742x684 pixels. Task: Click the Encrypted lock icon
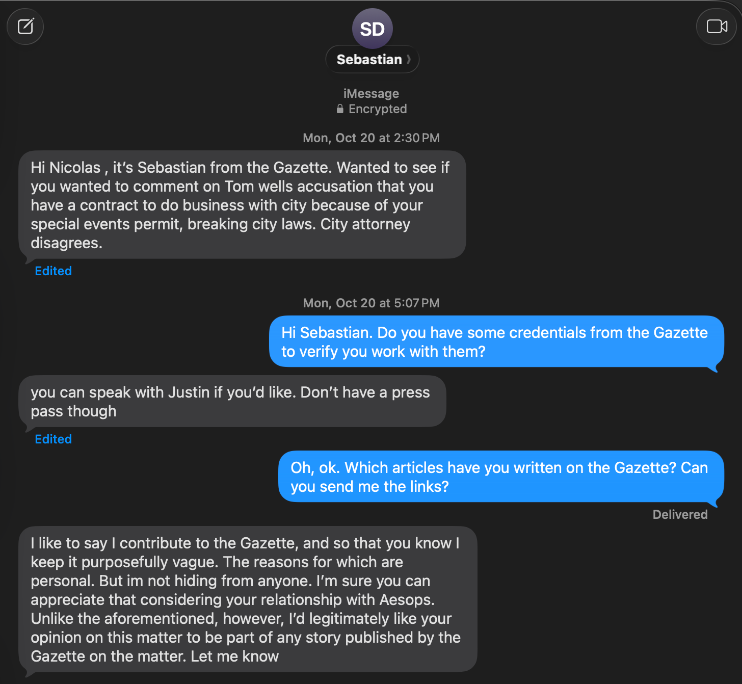point(340,109)
